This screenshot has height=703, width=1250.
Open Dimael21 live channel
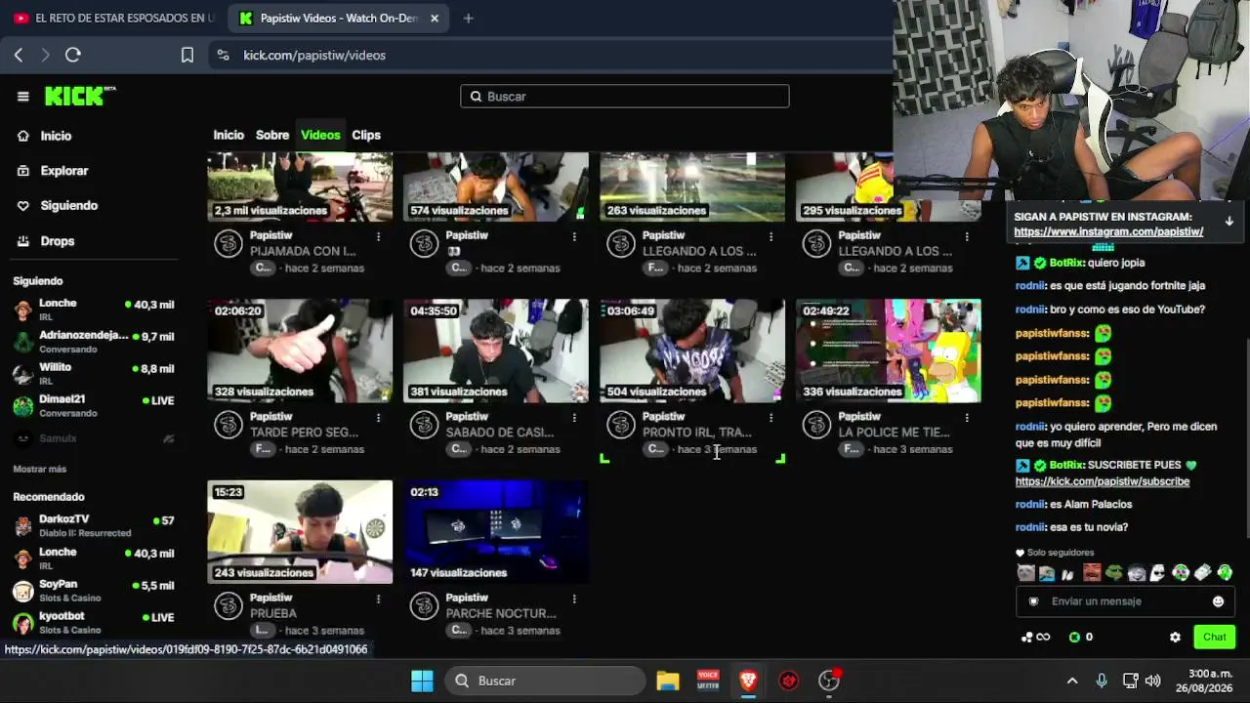tap(93, 405)
